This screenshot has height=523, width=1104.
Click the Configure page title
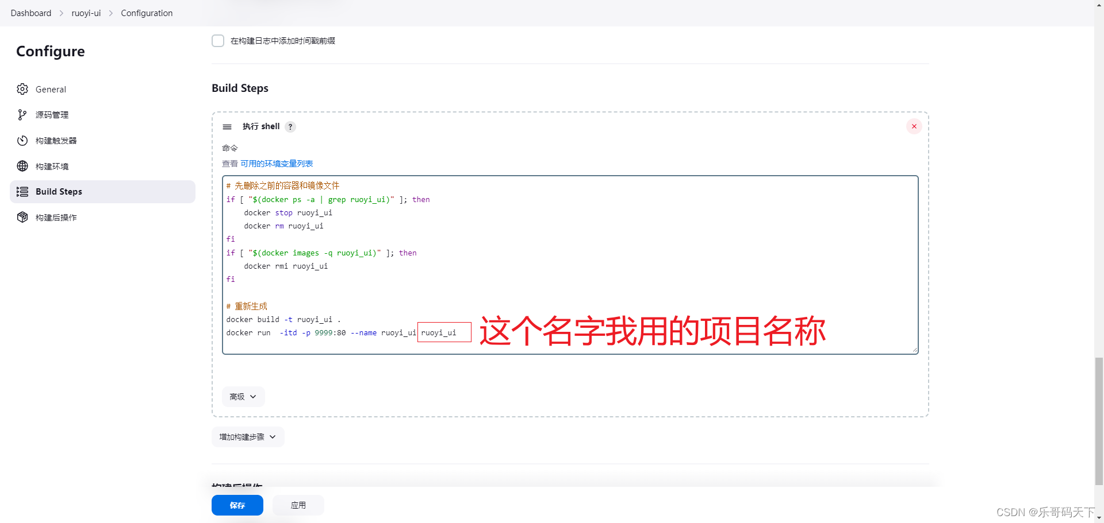(51, 52)
